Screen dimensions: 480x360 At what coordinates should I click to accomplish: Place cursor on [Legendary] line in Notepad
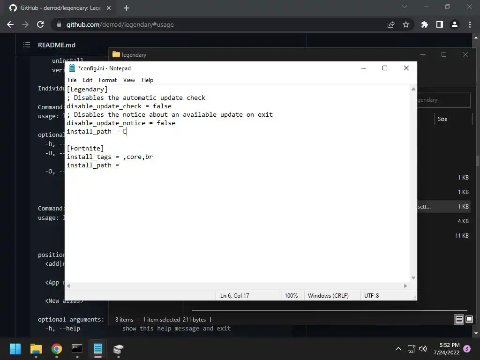87,90
